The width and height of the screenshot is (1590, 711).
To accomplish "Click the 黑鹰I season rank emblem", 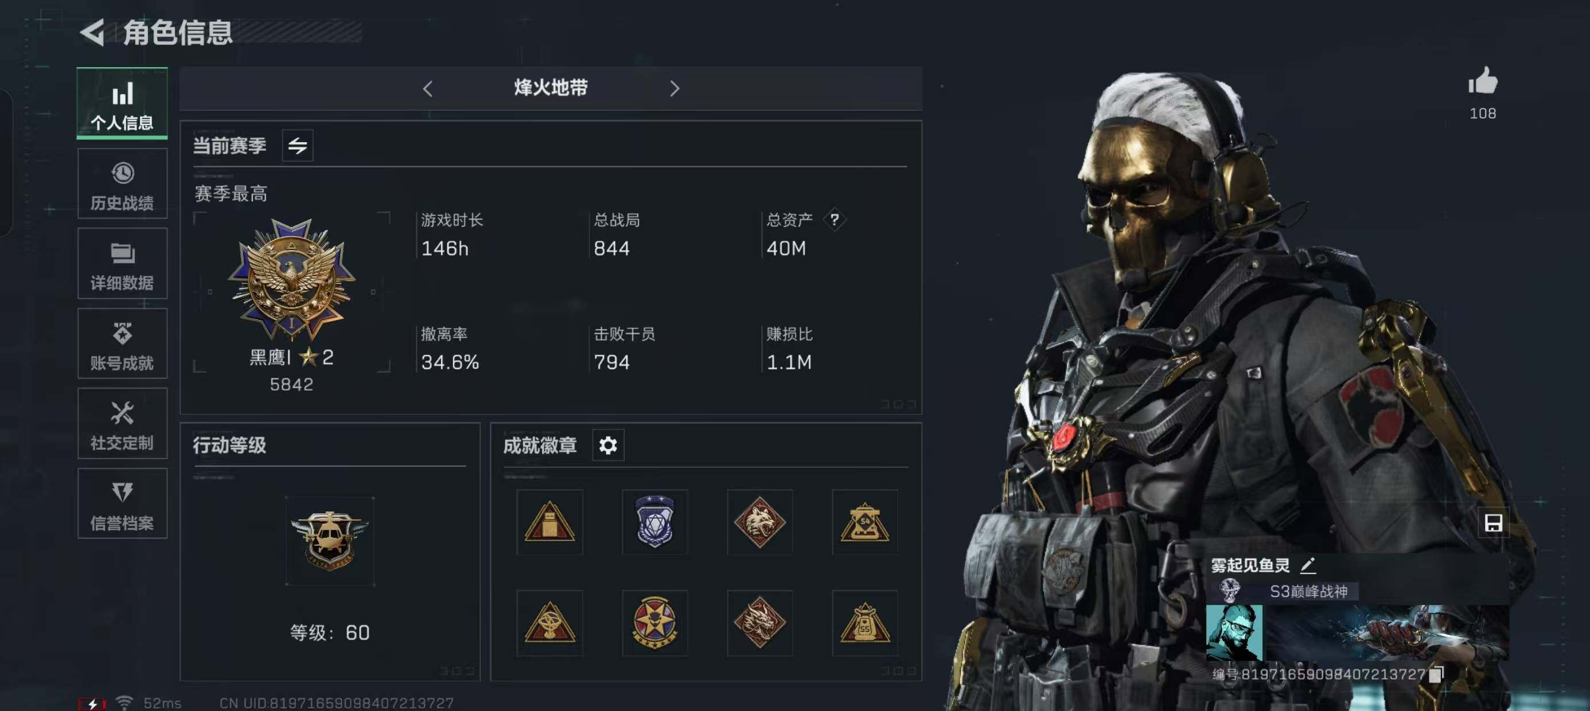I will [291, 279].
